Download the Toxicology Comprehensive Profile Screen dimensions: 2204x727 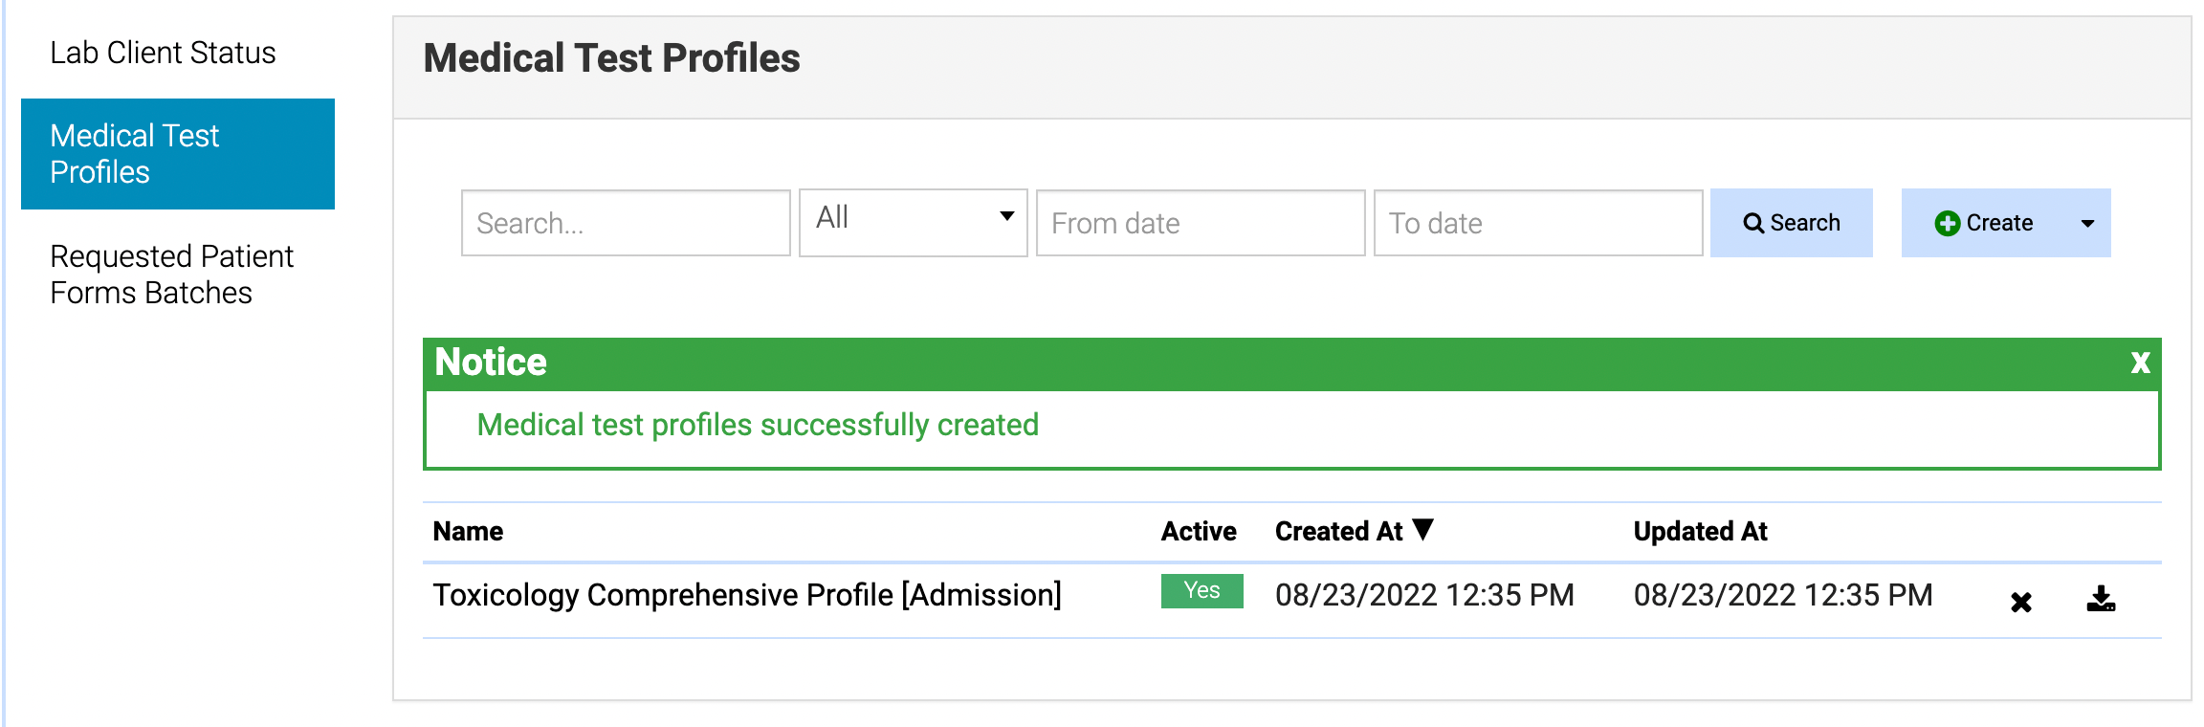[x=2101, y=600]
